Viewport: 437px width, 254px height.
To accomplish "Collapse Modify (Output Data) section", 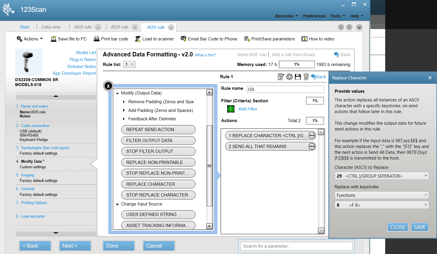I will pyautogui.click(x=117, y=93).
